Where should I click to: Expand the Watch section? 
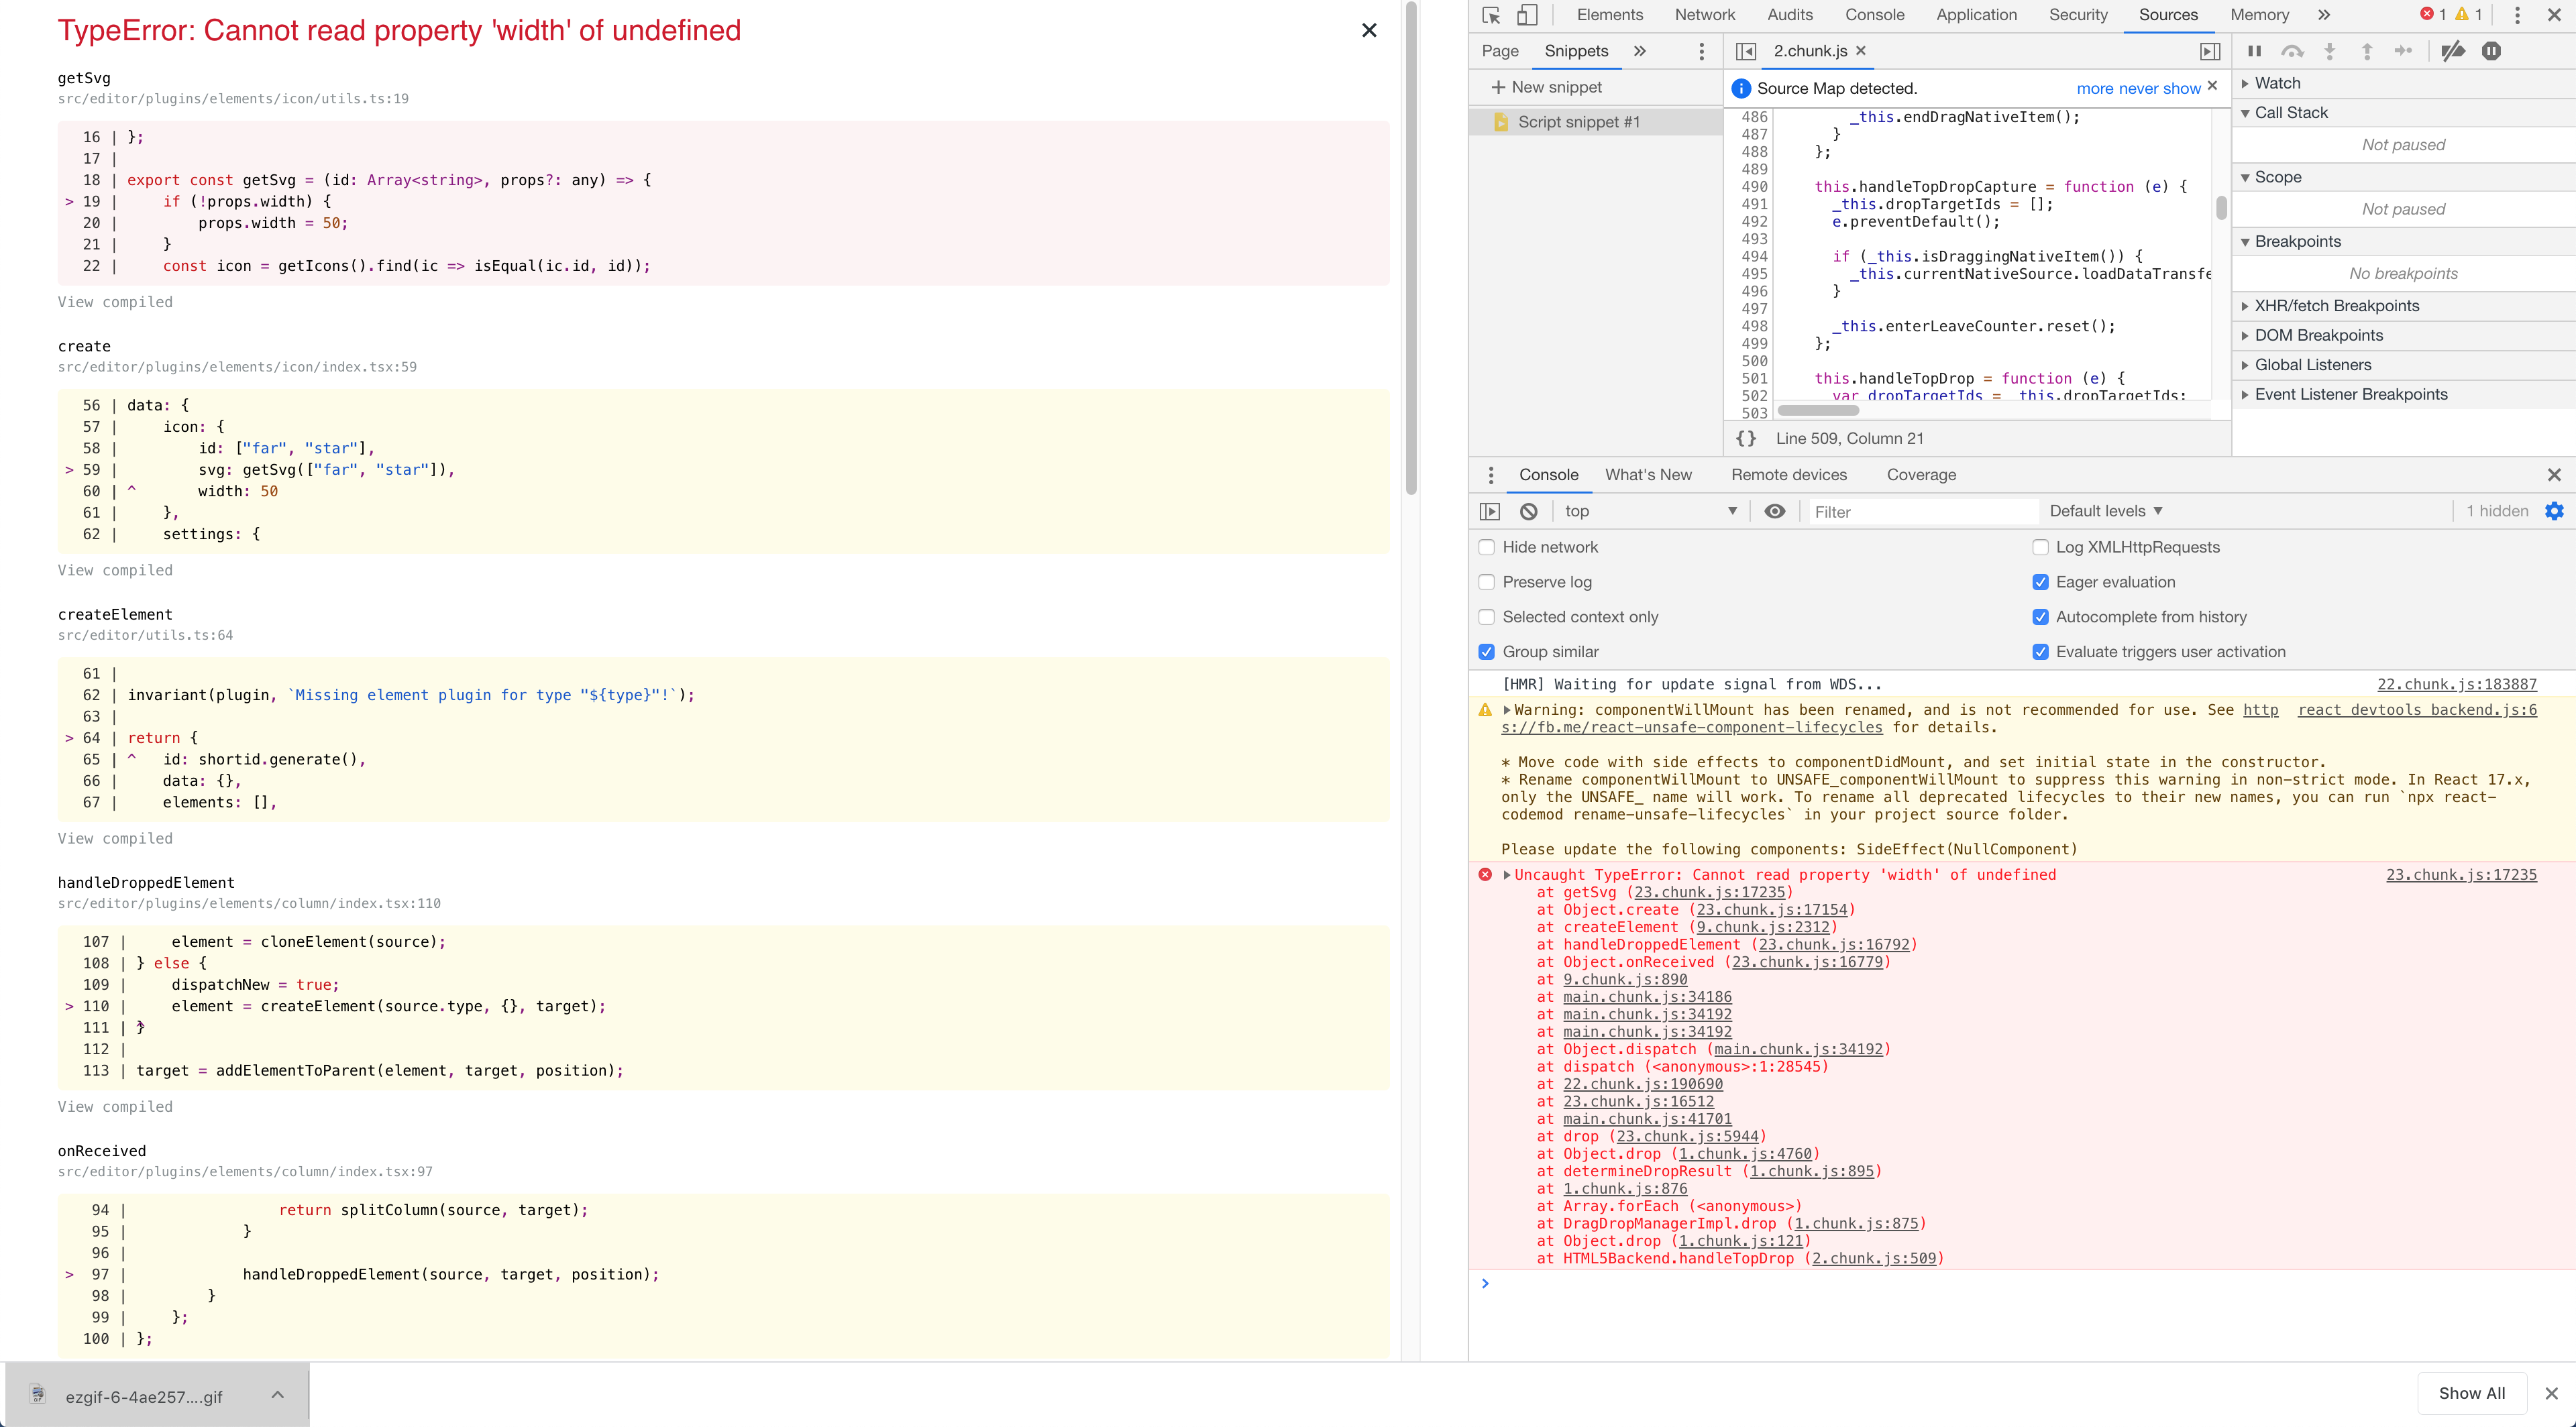tap(2403, 84)
